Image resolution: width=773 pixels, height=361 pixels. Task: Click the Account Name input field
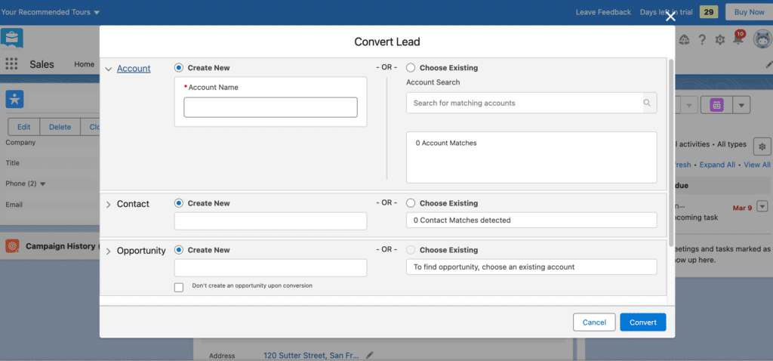[270, 107]
